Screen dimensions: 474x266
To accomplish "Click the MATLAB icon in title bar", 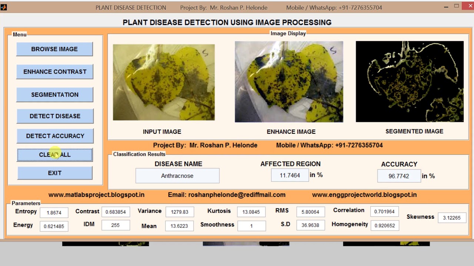I will pyautogui.click(x=3, y=7).
